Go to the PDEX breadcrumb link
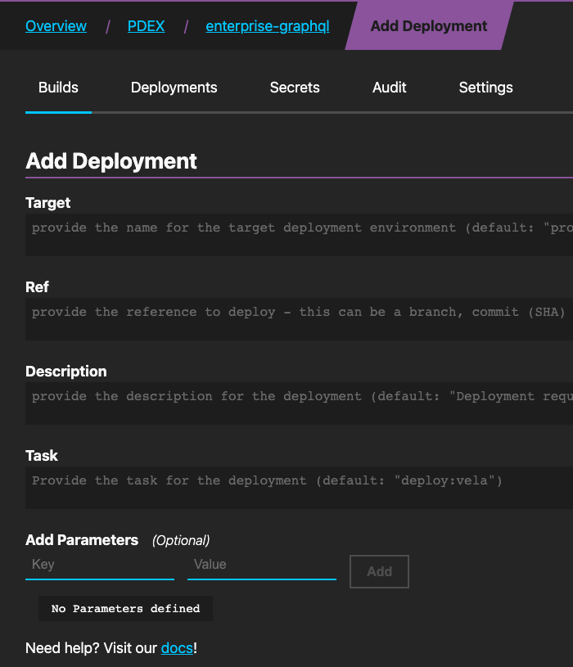The height and width of the screenshot is (667, 573). click(x=146, y=26)
